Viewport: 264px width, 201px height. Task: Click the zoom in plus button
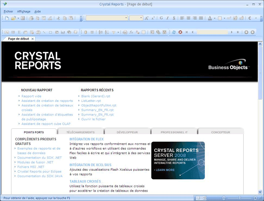pos(255,198)
